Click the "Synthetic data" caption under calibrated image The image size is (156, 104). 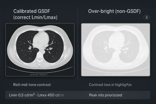(x=40, y=74)
